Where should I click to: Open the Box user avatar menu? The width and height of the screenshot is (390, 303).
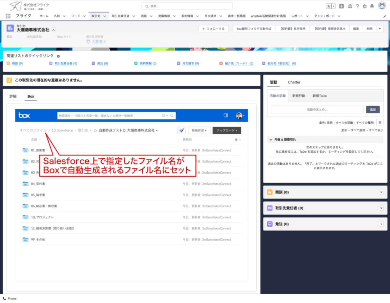[x=240, y=115]
